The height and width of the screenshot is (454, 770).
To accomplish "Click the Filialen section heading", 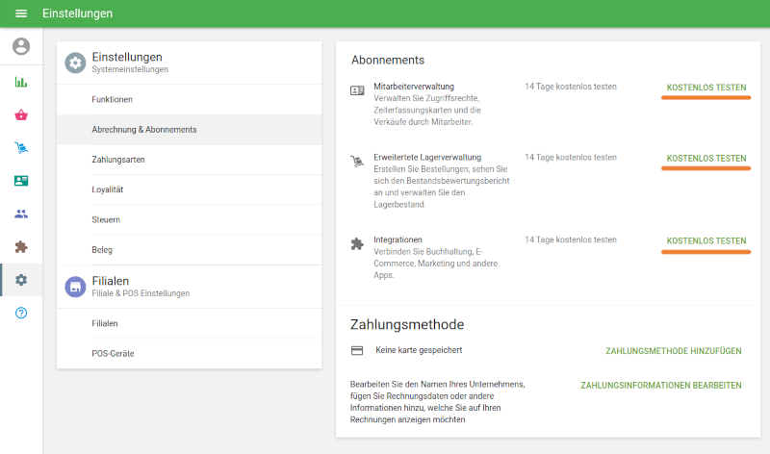I will (x=111, y=281).
